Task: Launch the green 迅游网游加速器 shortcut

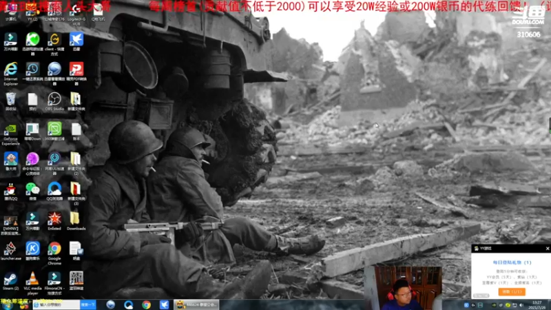Action: [32, 43]
